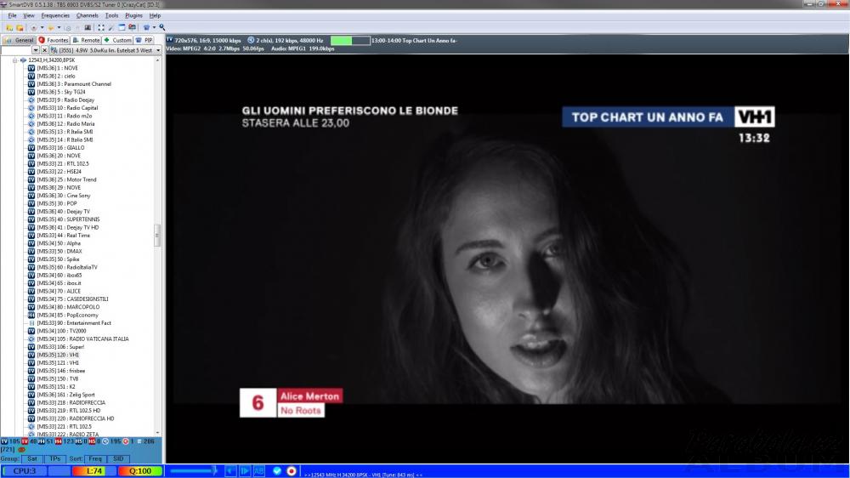Click the yellow envelope toolbar icon
The width and height of the screenshot is (850, 478).
[50, 28]
